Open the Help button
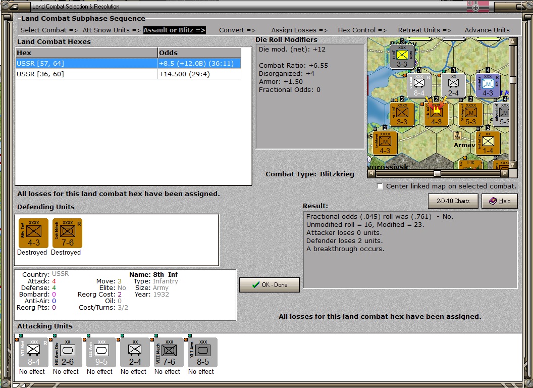Viewport: 533px width, 388px height. coord(500,201)
